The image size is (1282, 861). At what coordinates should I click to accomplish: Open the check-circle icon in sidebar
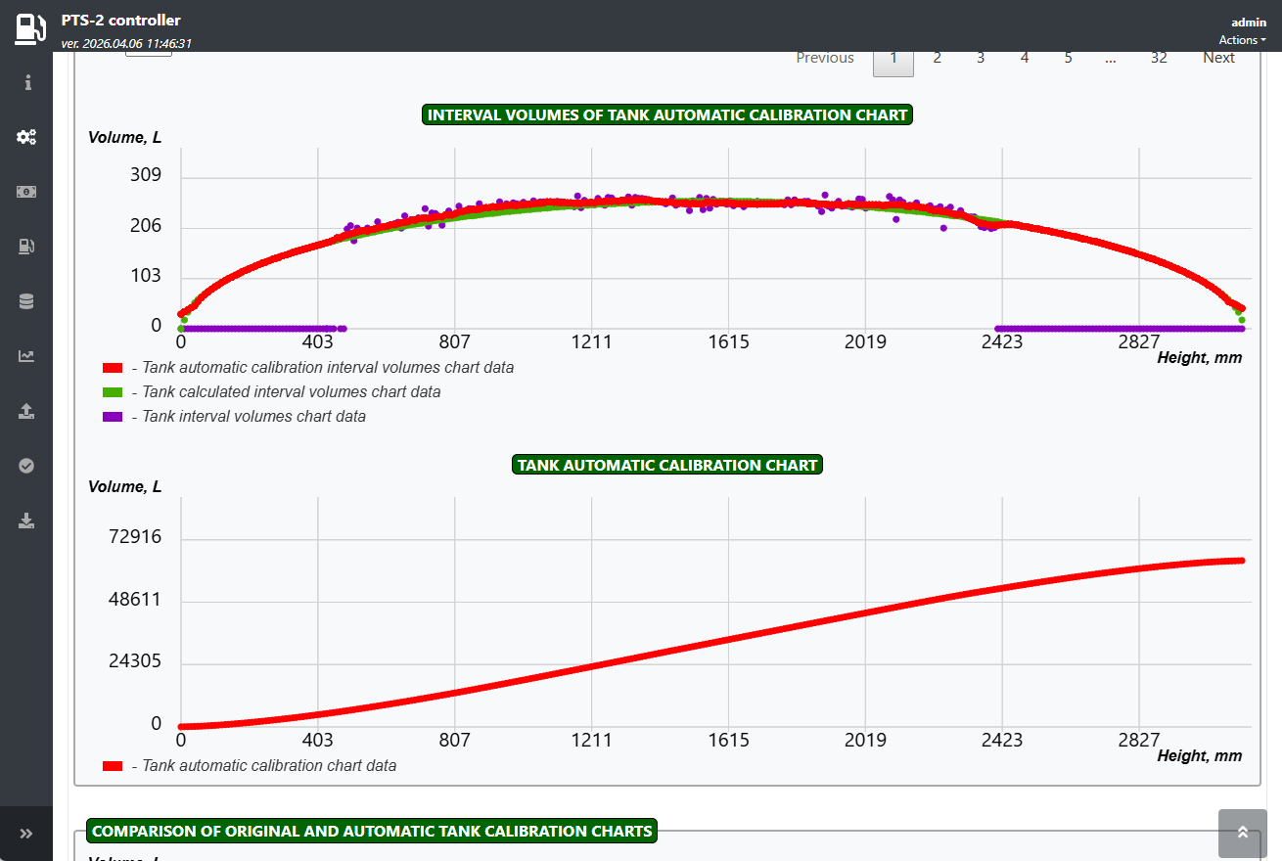[26, 466]
